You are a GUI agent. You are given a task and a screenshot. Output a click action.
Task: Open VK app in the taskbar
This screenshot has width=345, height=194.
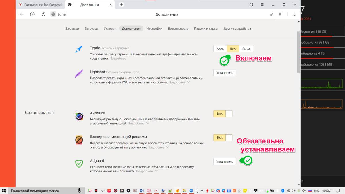191,191
